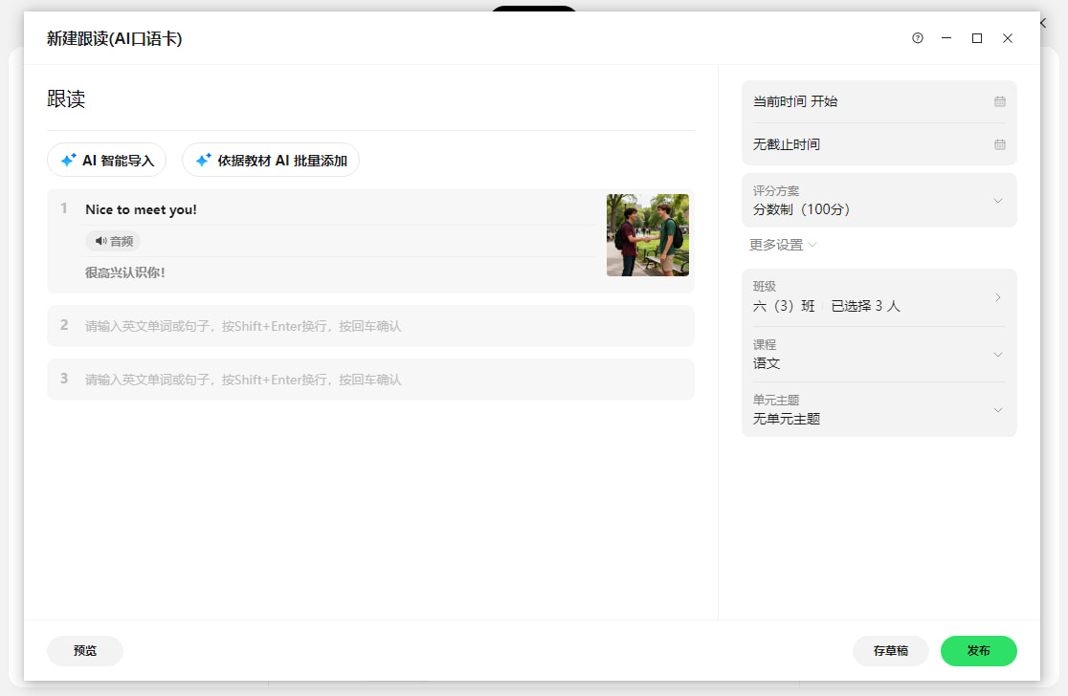Open the start time calendar icon
Image resolution: width=1068 pixels, height=696 pixels.
tap(999, 101)
